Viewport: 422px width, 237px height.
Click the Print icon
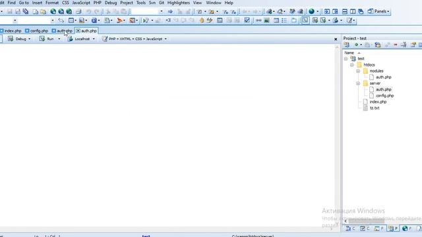click(x=78, y=11)
